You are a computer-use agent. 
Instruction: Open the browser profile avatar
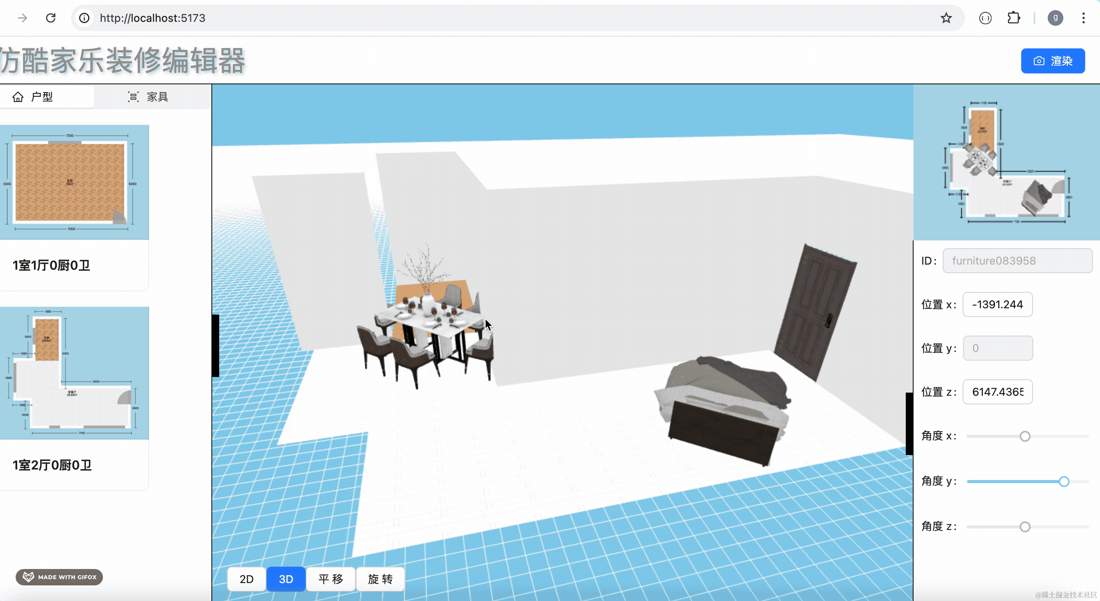point(1055,18)
